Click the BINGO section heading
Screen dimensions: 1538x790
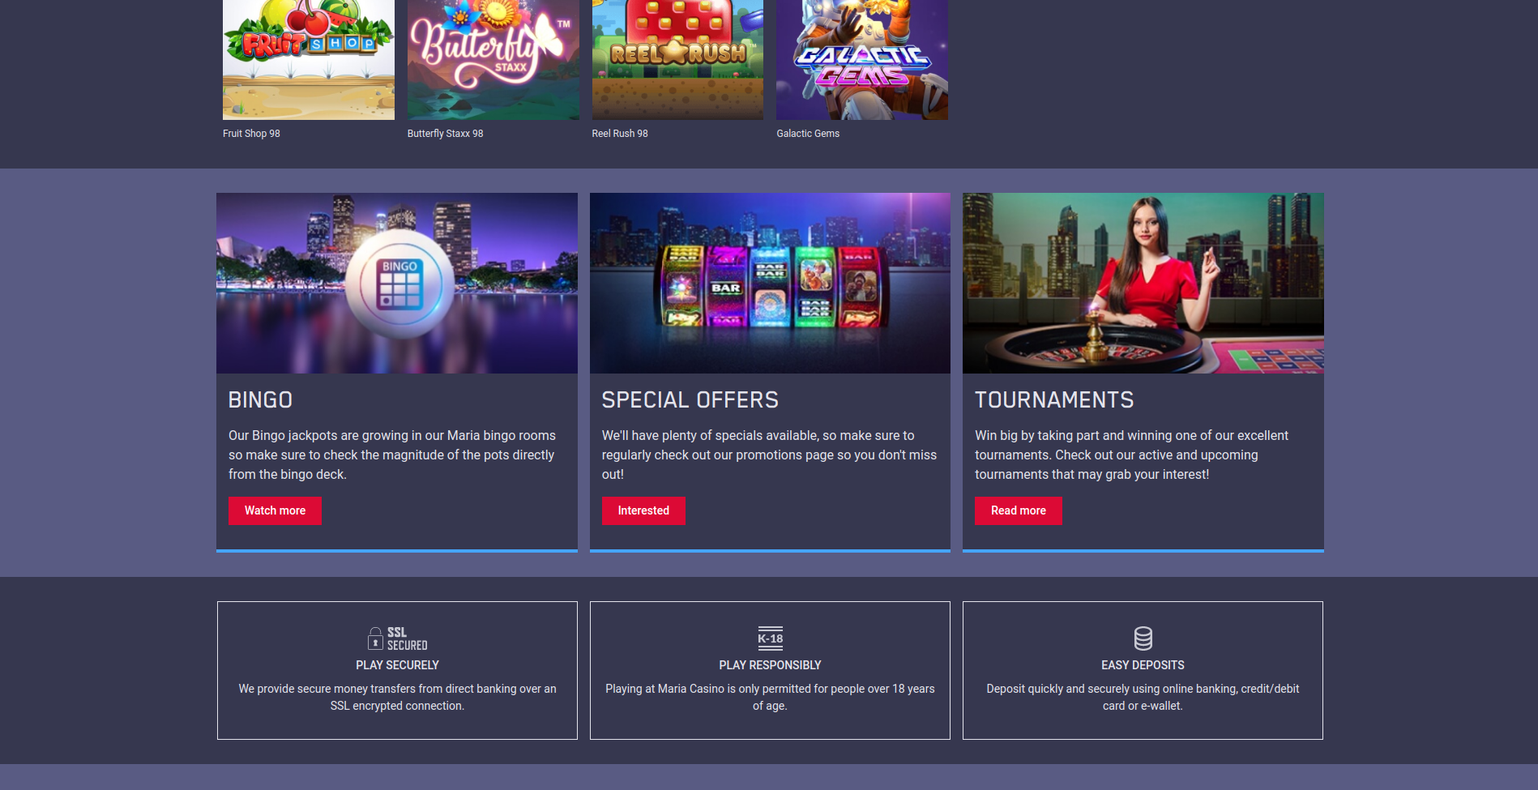pyautogui.click(x=260, y=400)
